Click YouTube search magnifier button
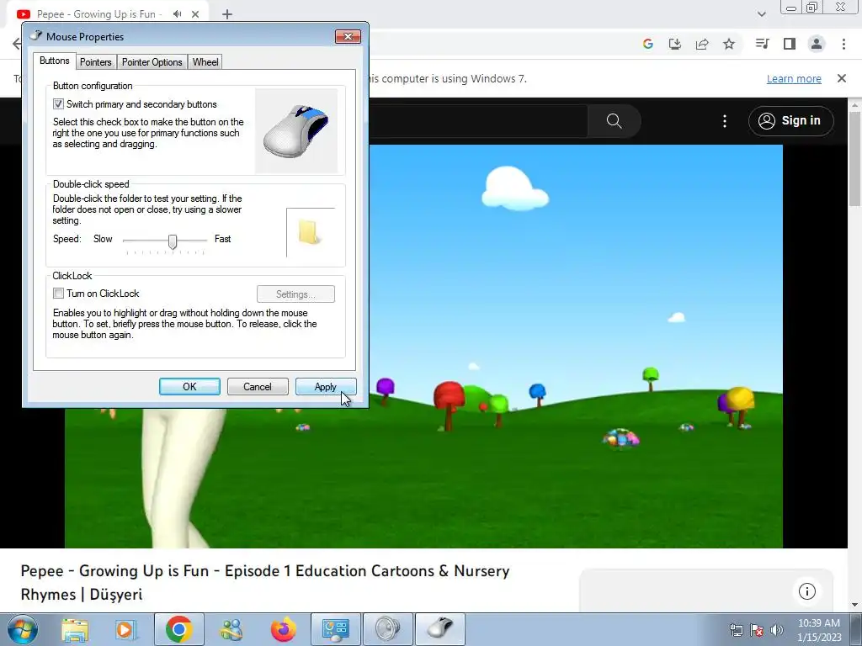The height and width of the screenshot is (646, 862). tap(614, 121)
